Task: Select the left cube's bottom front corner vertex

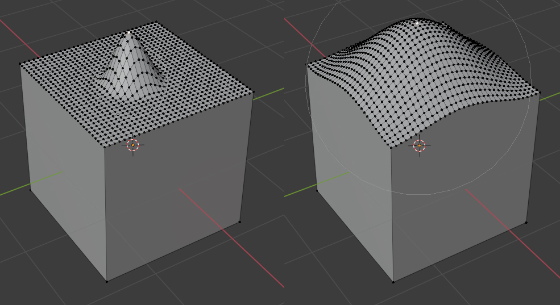Action: (106, 282)
